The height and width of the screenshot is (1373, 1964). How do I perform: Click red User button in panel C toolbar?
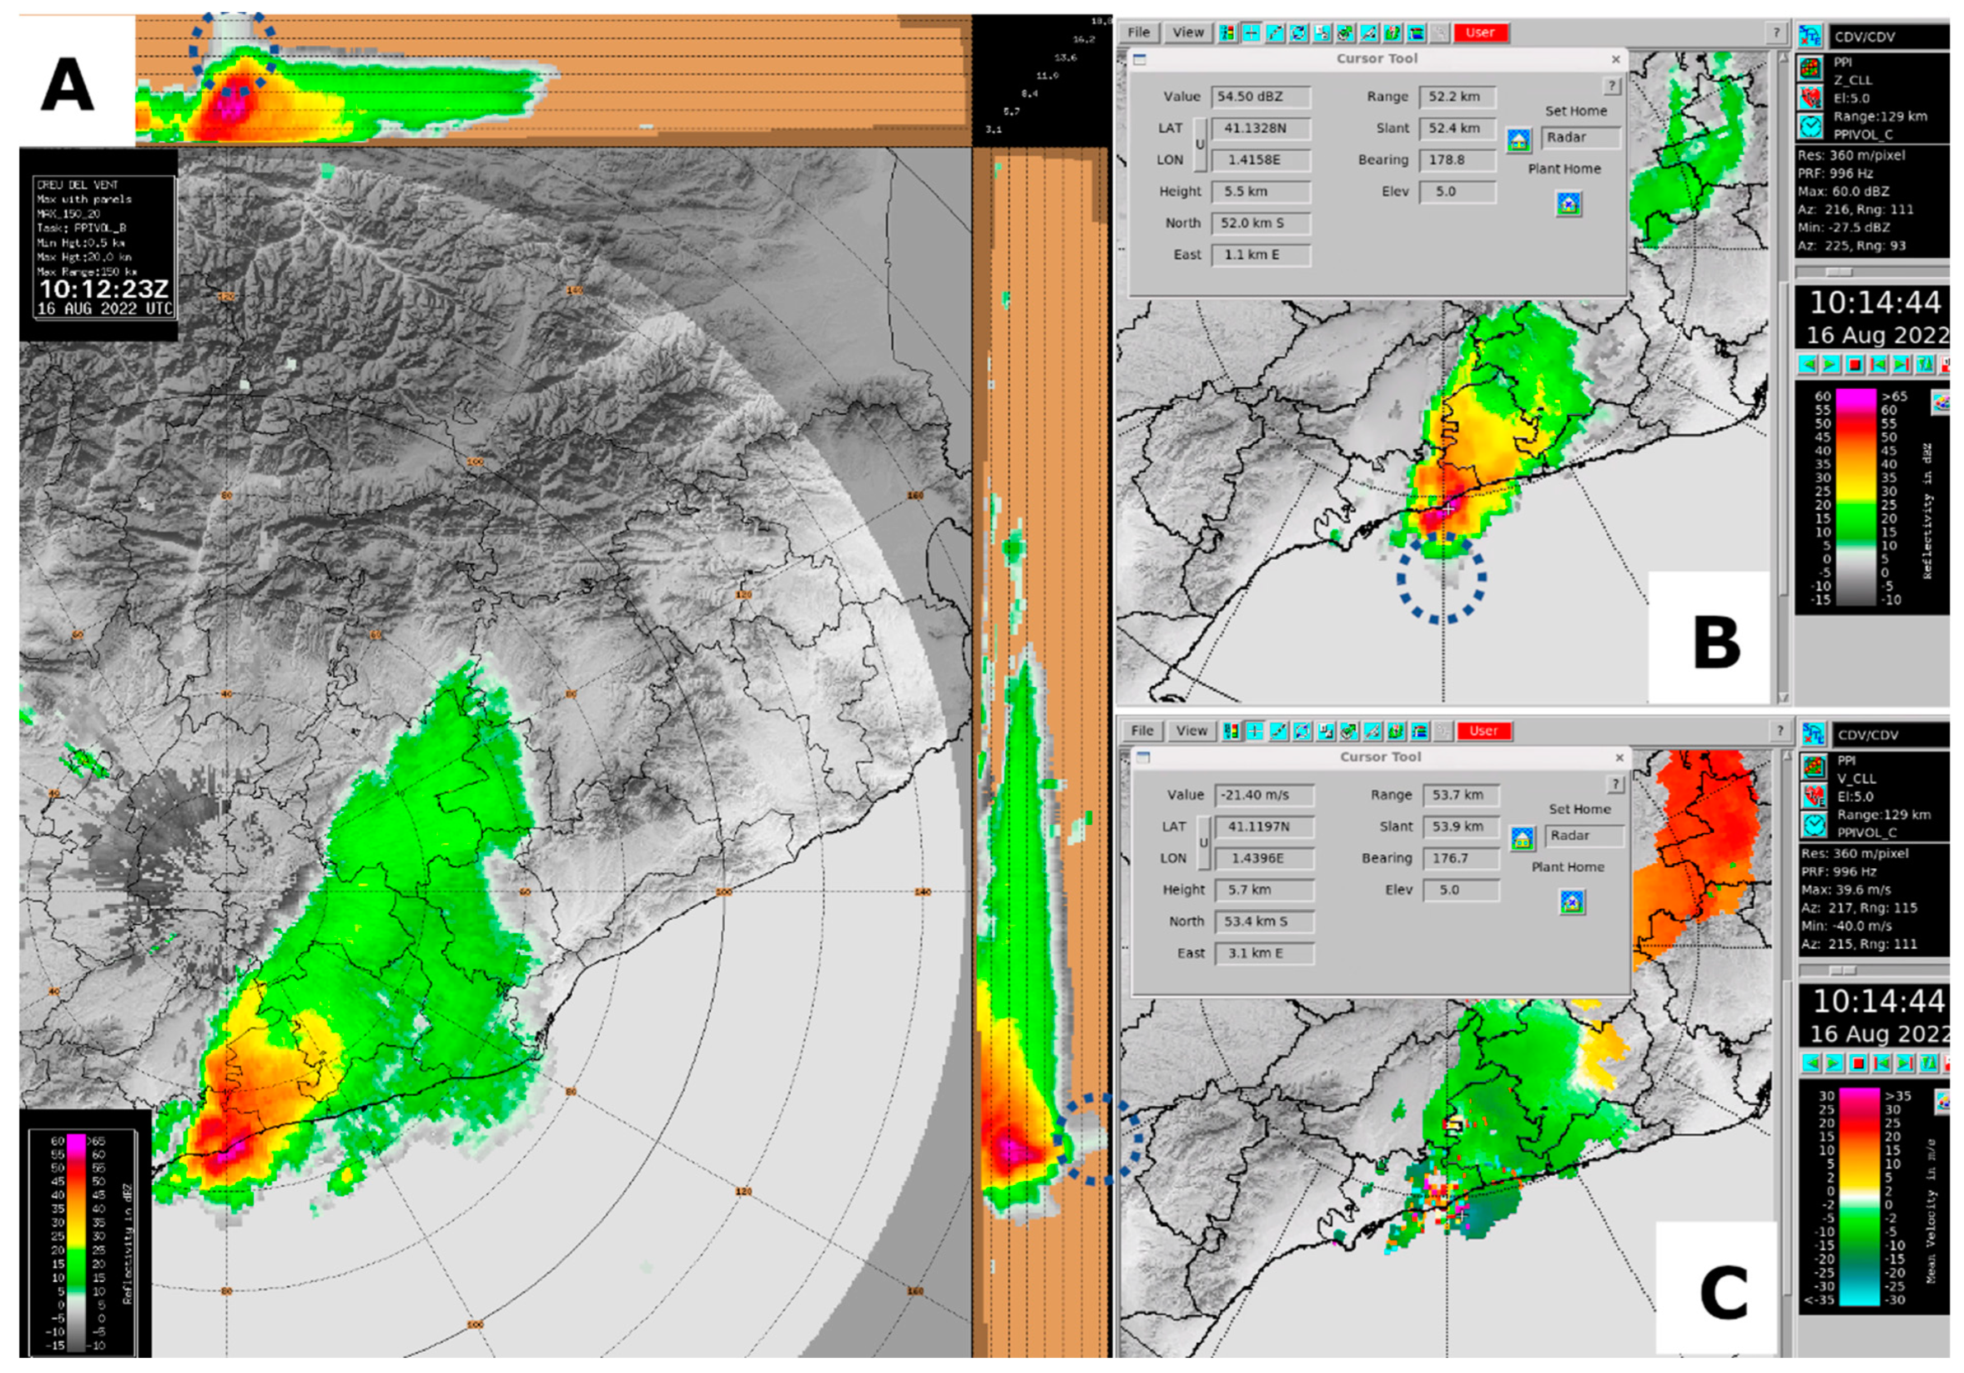(1484, 732)
